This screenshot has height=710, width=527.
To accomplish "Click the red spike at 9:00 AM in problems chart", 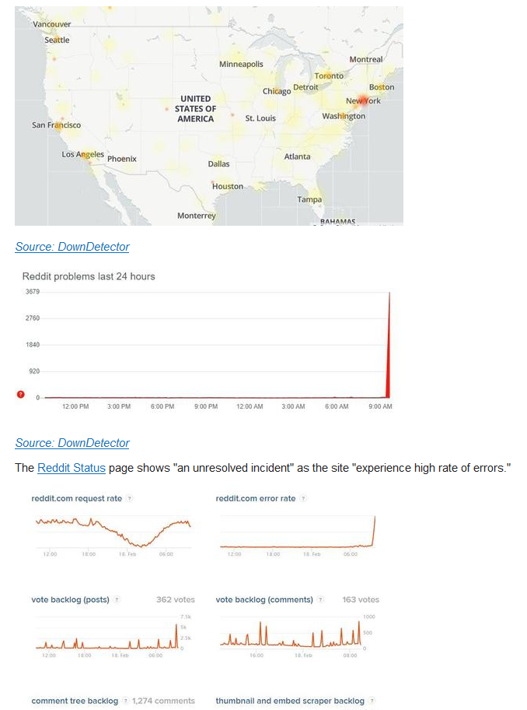I will [x=389, y=350].
